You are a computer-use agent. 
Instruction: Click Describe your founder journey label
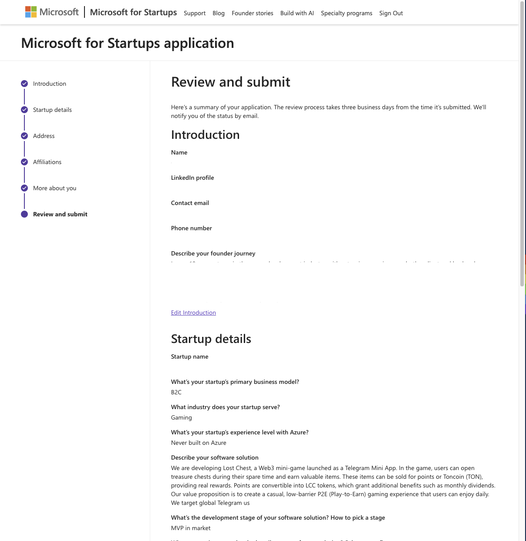click(x=213, y=253)
